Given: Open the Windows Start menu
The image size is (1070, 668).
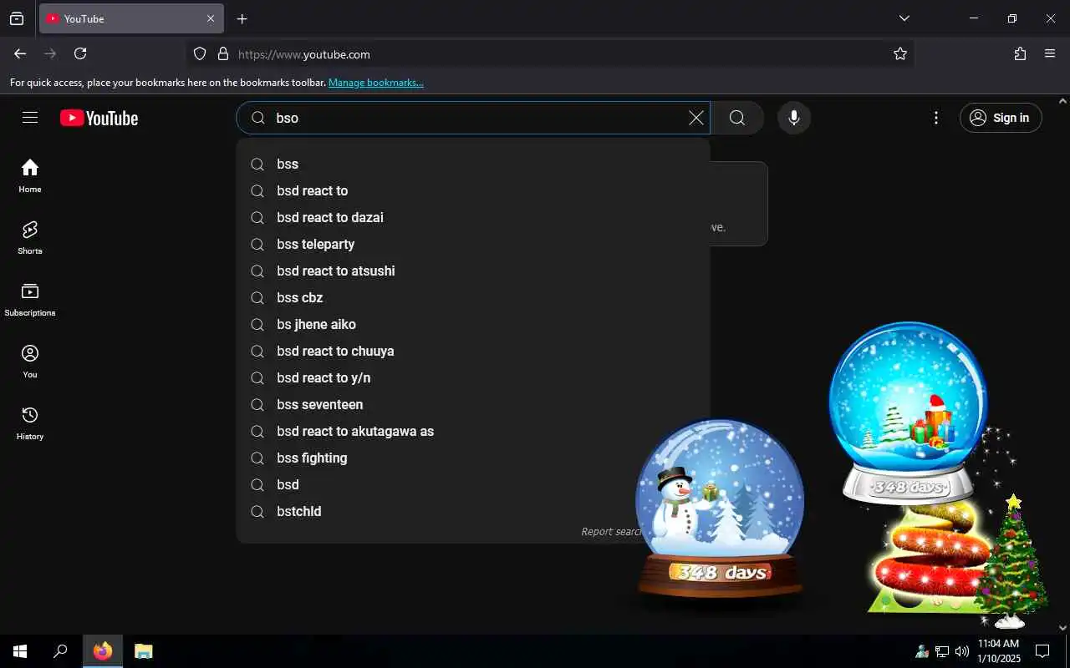Looking at the screenshot, I should (20, 651).
